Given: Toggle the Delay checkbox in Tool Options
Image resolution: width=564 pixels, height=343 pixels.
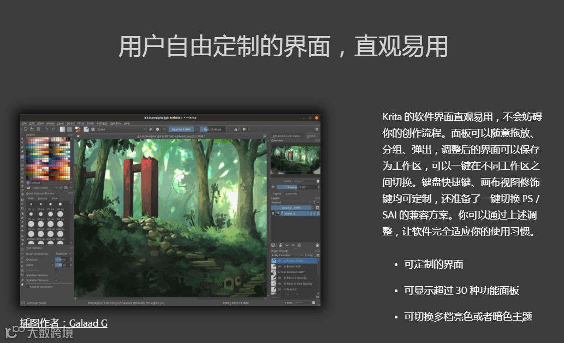Looking at the screenshot, I should (52, 265).
